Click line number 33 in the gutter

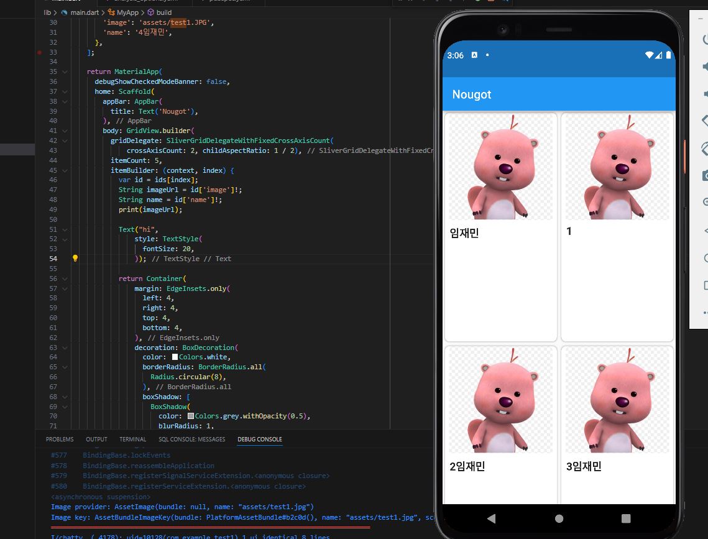(53, 52)
